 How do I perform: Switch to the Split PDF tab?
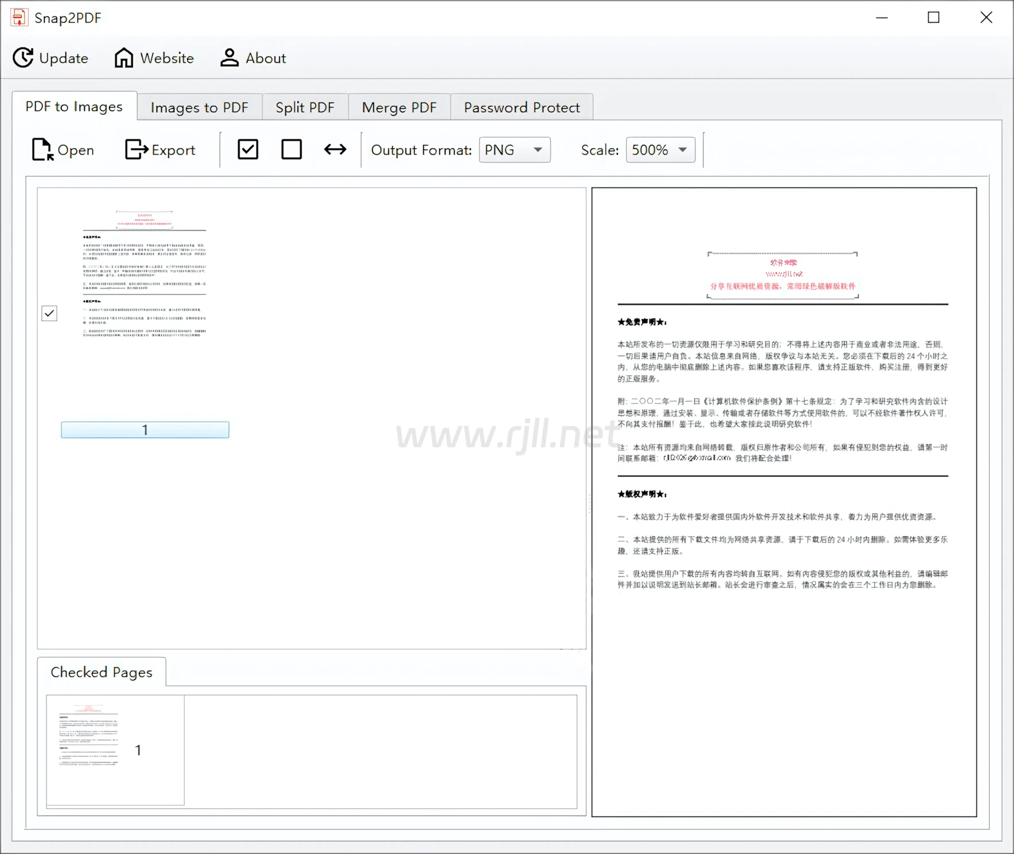coord(305,107)
